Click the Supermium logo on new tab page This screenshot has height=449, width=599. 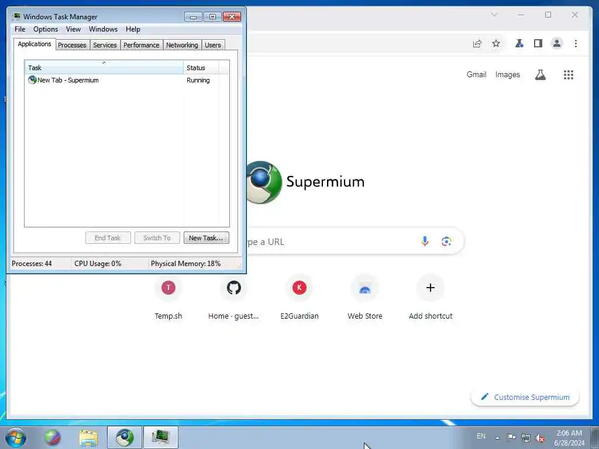(x=305, y=182)
